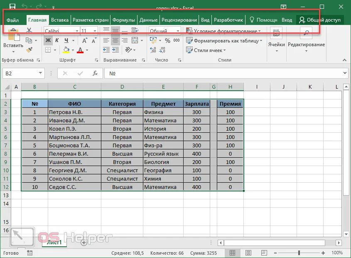Screen dimensions: 351x258
Task: Adjust the zoom slider handle
Action: pyautogui.click(x=299, y=253)
